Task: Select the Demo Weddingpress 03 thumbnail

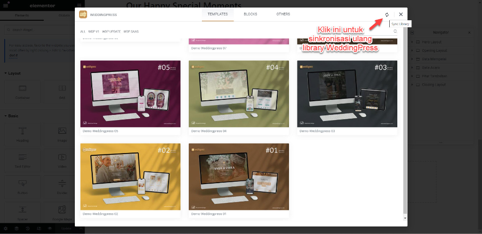Action: (x=347, y=94)
